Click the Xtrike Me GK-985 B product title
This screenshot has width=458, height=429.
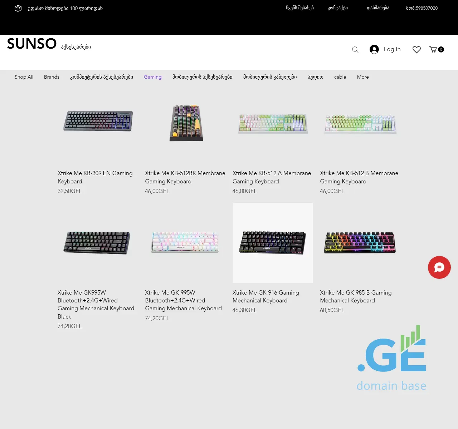(355, 296)
